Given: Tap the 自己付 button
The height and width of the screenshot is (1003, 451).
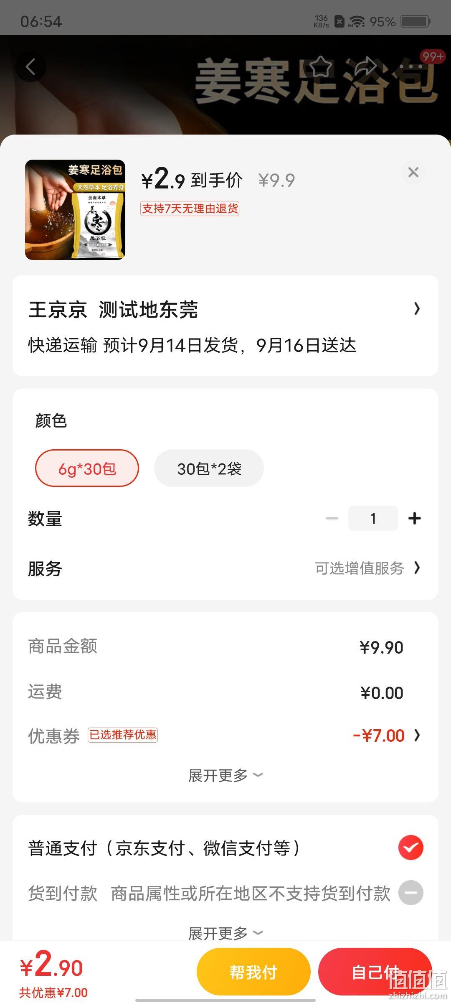Looking at the screenshot, I should coord(375,972).
